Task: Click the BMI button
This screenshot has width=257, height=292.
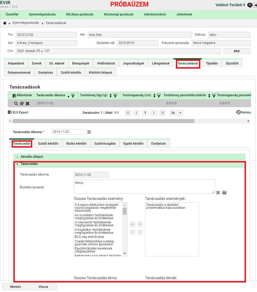Action: click(237, 51)
